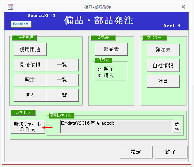The height and width of the screenshot is (167, 194).
Task: Click 新規ファイルの作成 button
Action: pos(28,127)
